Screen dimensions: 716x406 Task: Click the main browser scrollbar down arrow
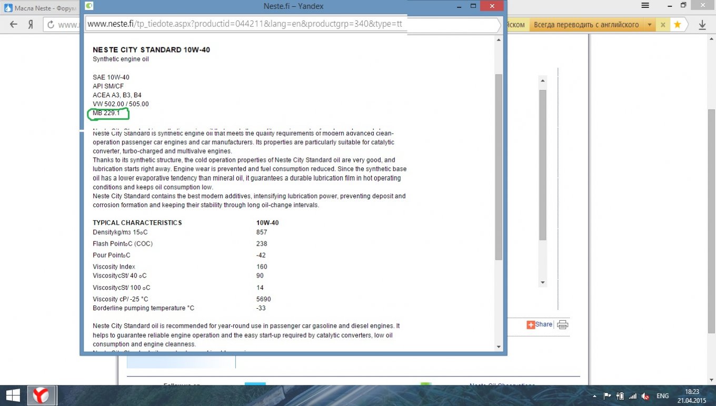[712, 381]
